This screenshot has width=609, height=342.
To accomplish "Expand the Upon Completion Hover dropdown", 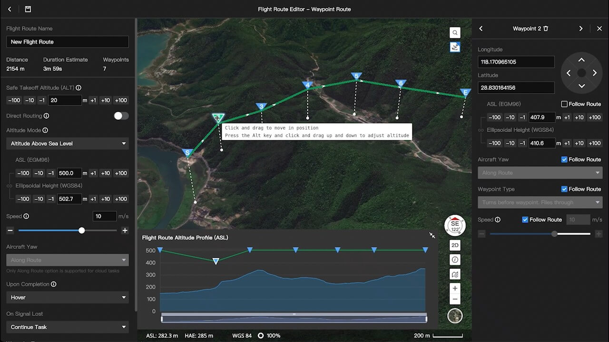I will pos(67,297).
